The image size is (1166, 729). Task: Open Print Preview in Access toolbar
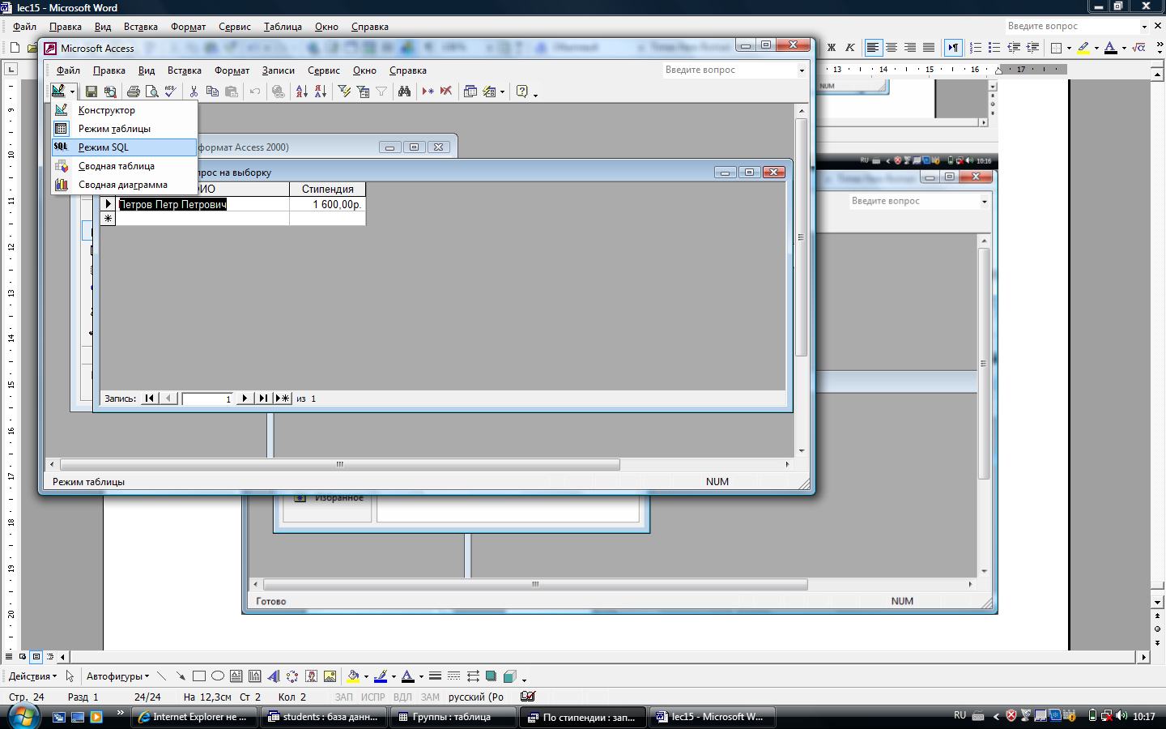151,92
